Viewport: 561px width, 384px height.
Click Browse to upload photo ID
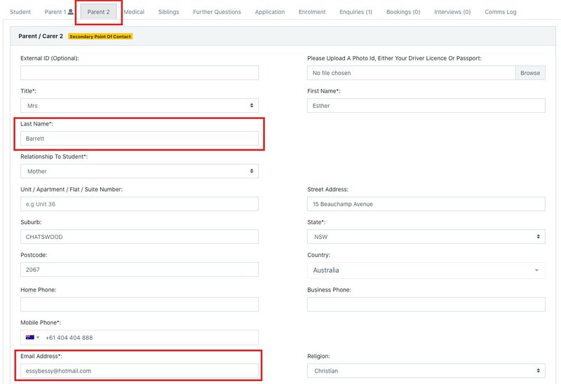(x=530, y=73)
